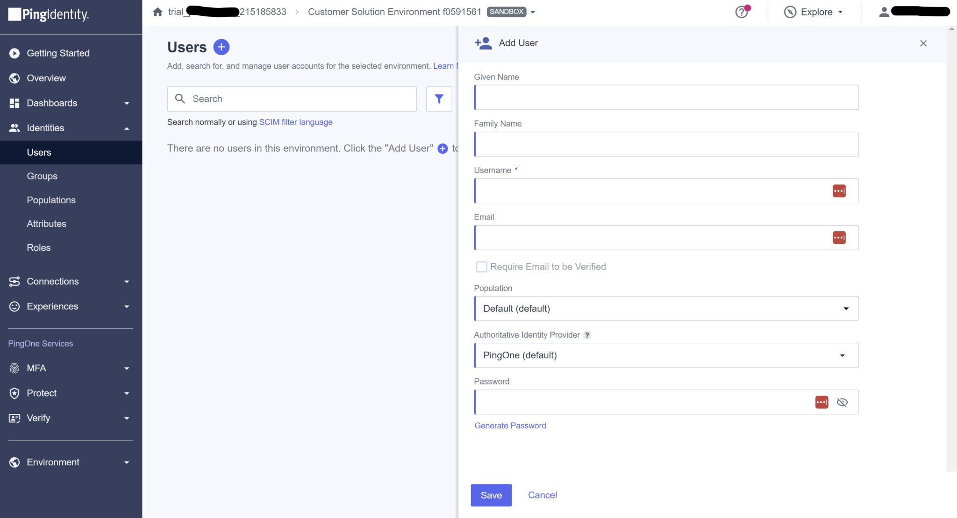This screenshot has width=957, height=518.
Task: Click the Add User plus icon beside Users
Action: click(x=221, y=47)
